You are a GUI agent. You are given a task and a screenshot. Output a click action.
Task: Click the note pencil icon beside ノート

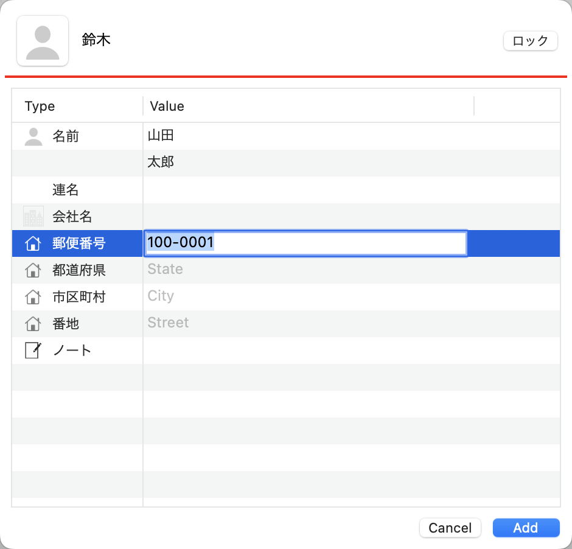tap(33, 350)
